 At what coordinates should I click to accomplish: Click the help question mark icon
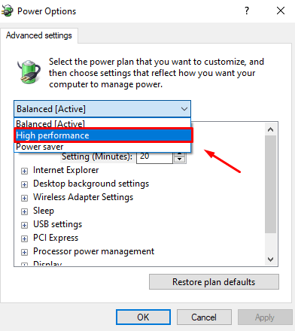[x=247, y=11]
